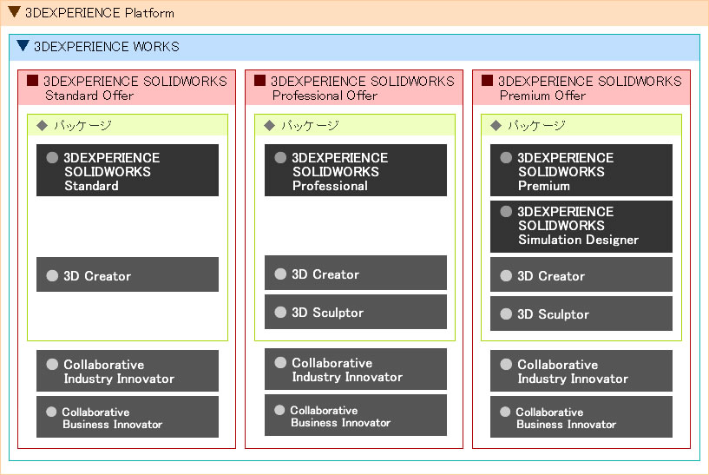The width and height of the screenshot is (709, 475).
Task: Open 3DEXPERIENCE SOLIDWORKS Simulation Designer box
Action: pos(581,227)
